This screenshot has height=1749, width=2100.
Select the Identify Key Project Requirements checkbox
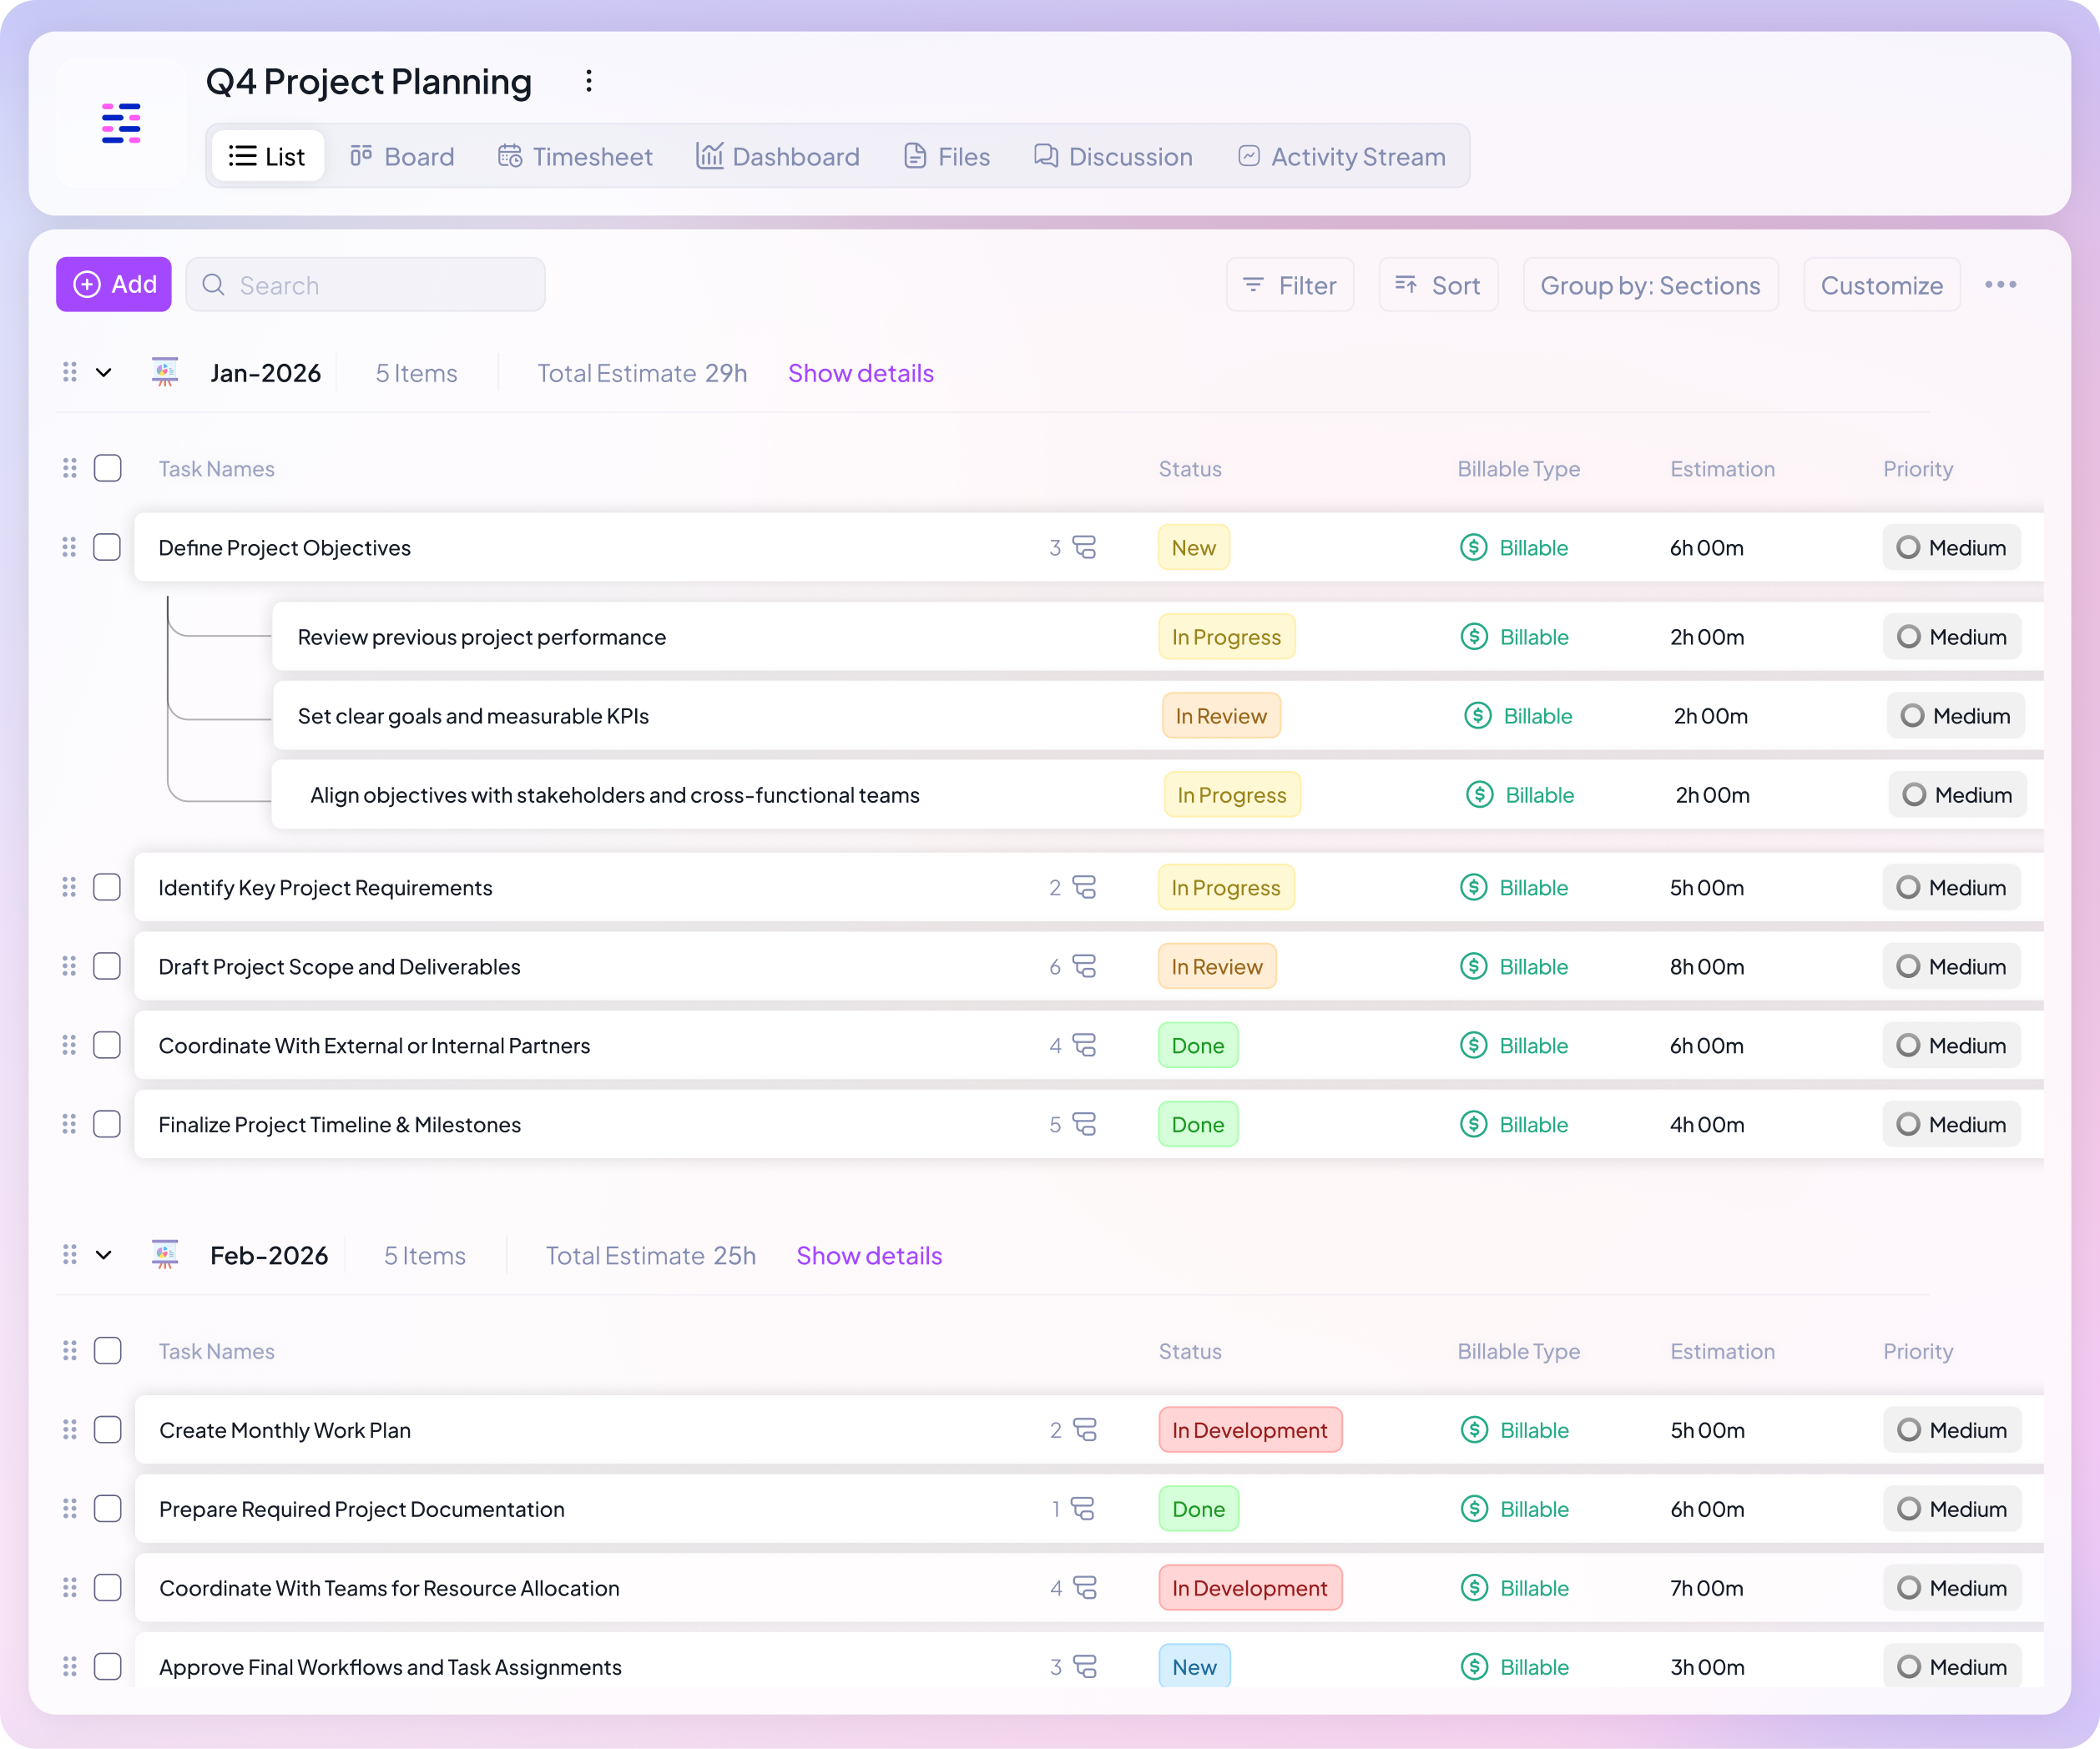point(107,887)
